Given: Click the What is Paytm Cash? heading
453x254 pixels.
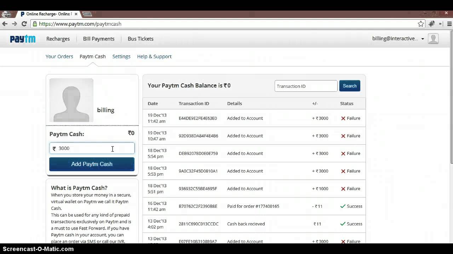Looking at the screenshot, I should pos(79,188).
